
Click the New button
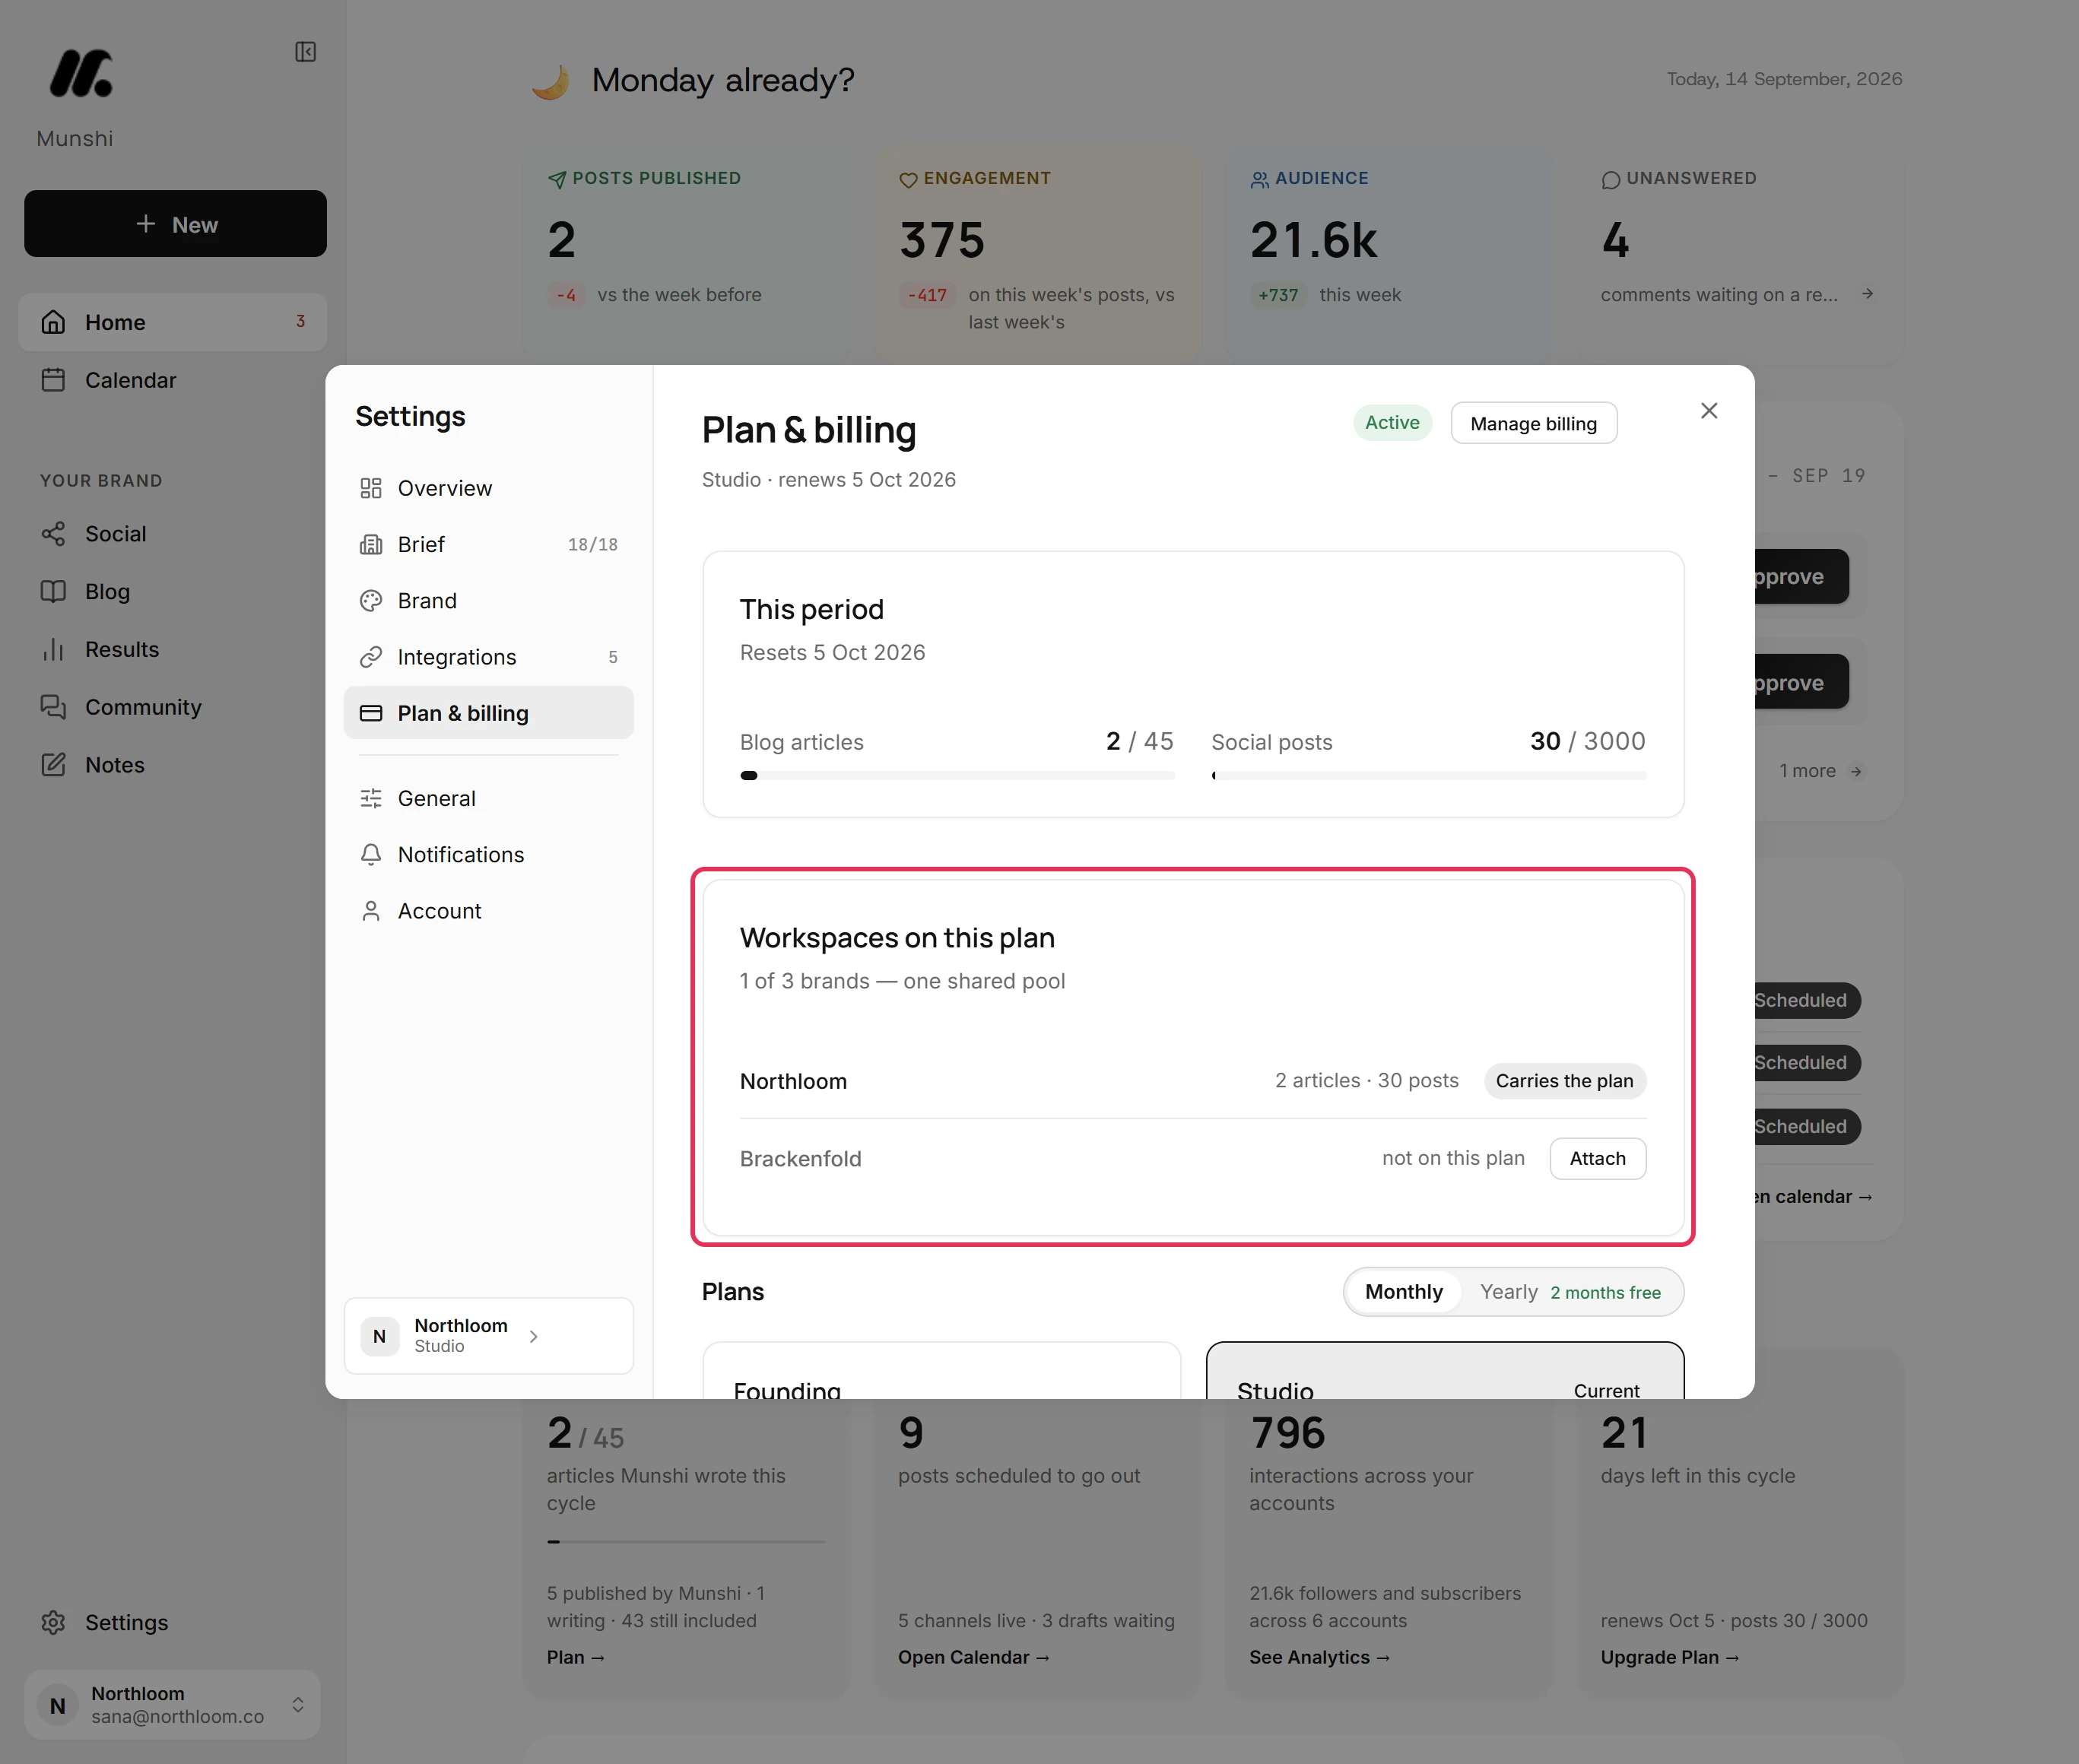(176, 224)
